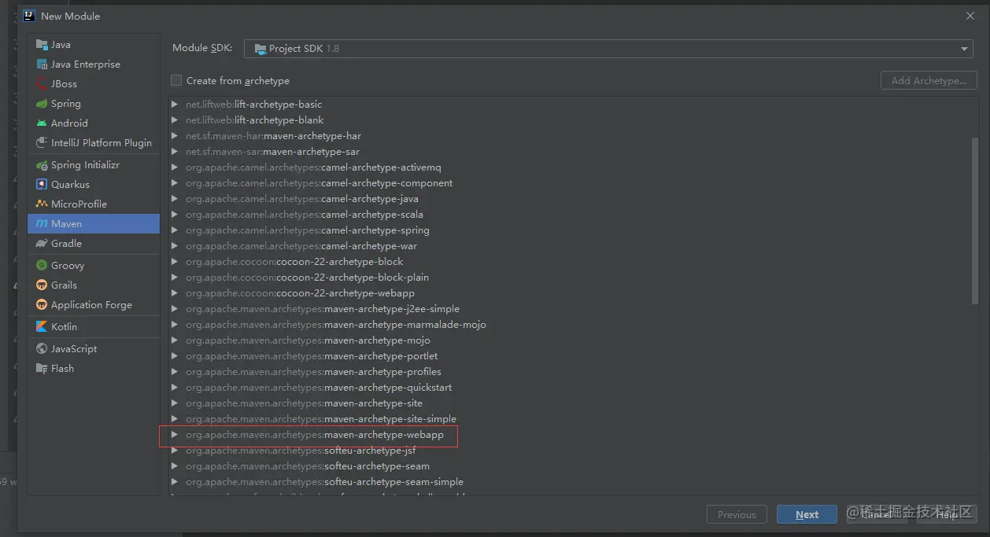The width and height of the screenshot is (990, 537).
Task: Click the Java icon in sidebar
Action: [x=42, y=45]
